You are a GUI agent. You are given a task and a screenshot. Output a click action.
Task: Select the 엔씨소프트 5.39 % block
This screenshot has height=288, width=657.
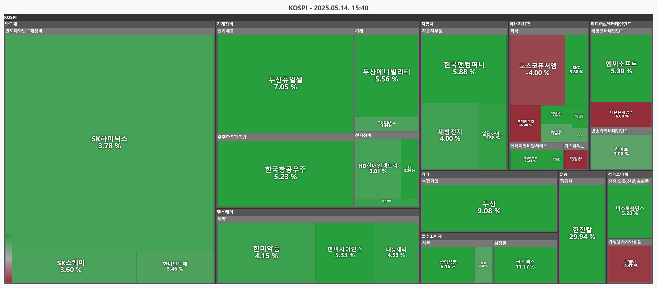click(x=621, y=68)
